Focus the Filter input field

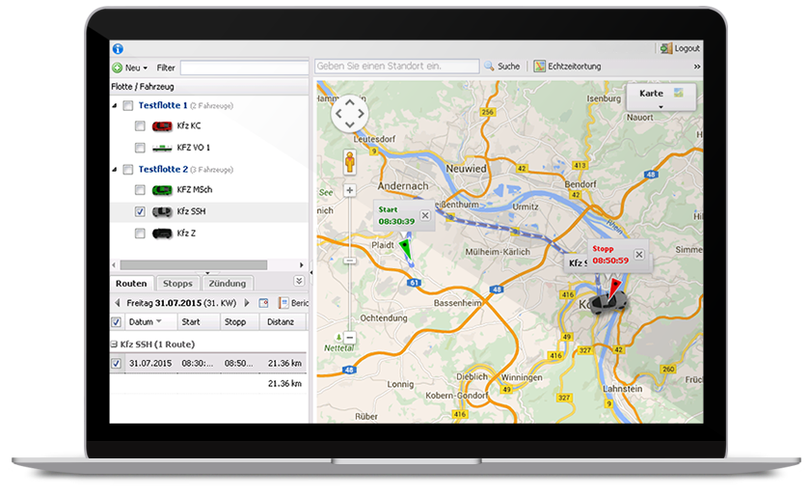(244, 68)
